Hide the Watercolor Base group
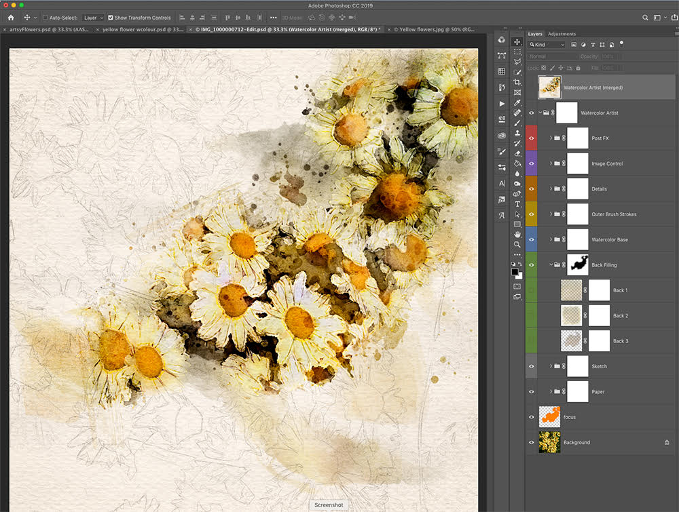Viewport: 679px width, 512px height. pyautogui.click(x=532, y=239)
